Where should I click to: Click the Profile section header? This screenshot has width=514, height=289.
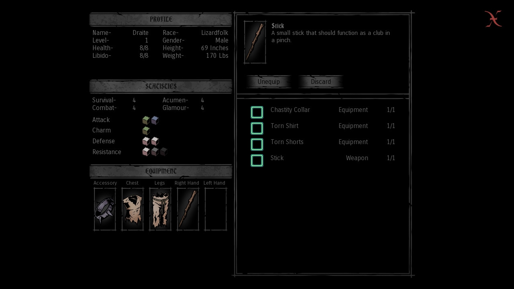[161, 19]
